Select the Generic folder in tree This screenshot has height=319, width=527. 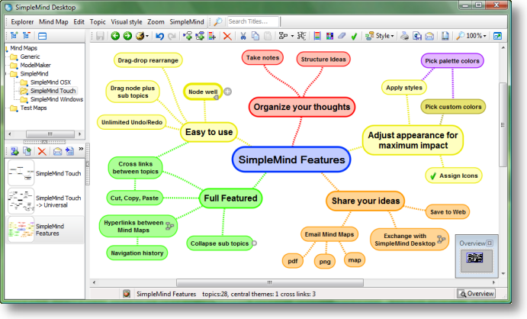[30, 56]
